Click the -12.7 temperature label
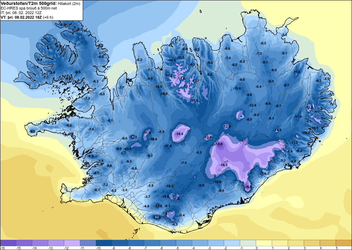352x250 pixels. point(195,81)
